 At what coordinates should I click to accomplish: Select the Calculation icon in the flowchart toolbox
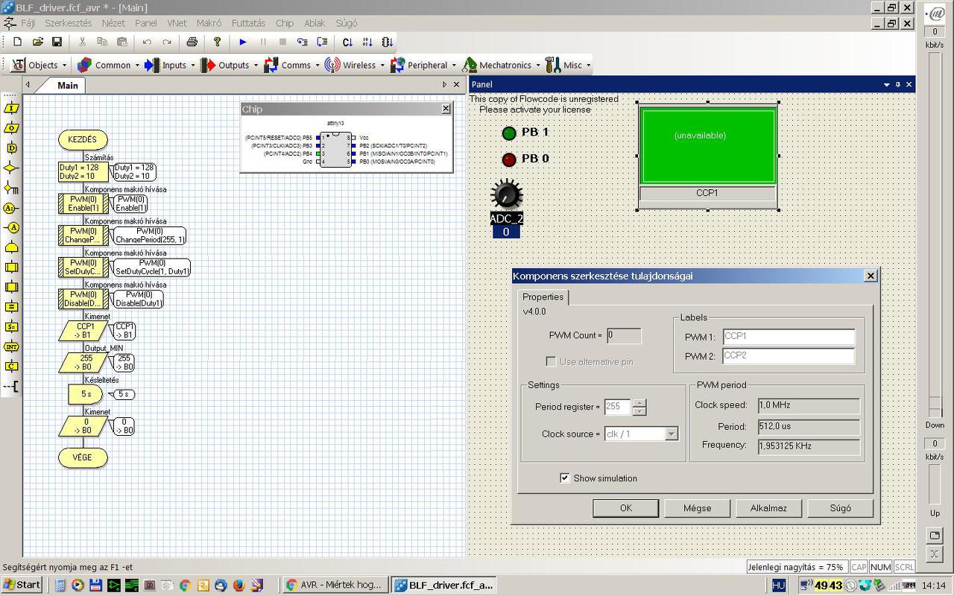(x=11, y=307)
